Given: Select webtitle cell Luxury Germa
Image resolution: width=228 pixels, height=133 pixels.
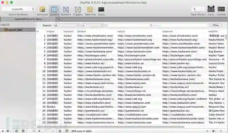Looking at the screenshot, I should [x=216, y=63].
